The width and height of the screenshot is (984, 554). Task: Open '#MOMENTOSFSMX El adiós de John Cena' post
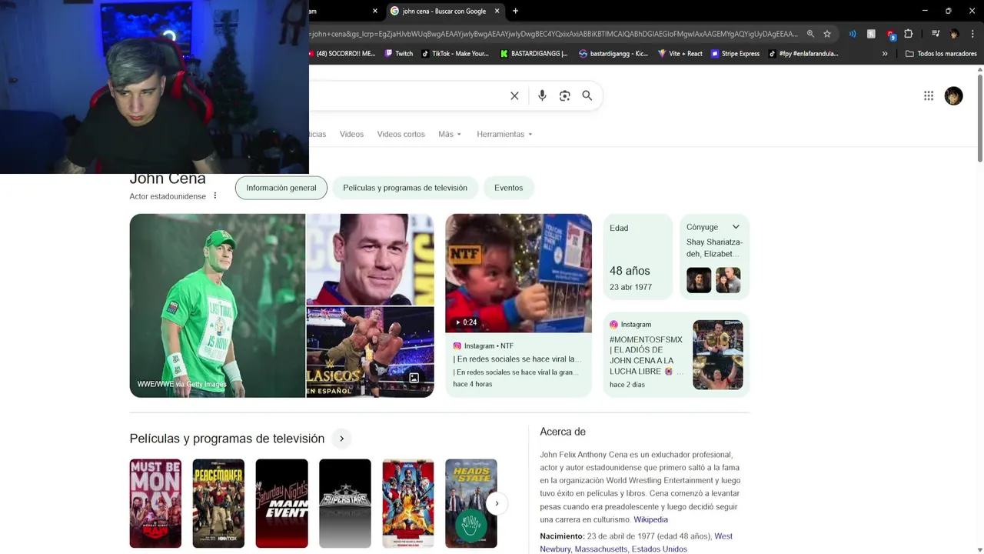(x=647, y=355)
